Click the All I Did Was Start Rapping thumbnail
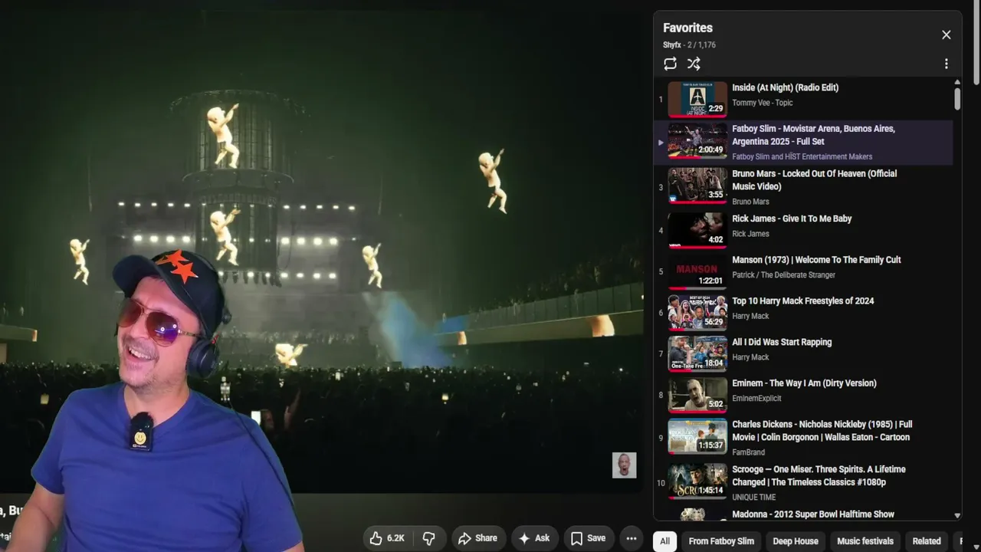 click(x=697, y=354)
